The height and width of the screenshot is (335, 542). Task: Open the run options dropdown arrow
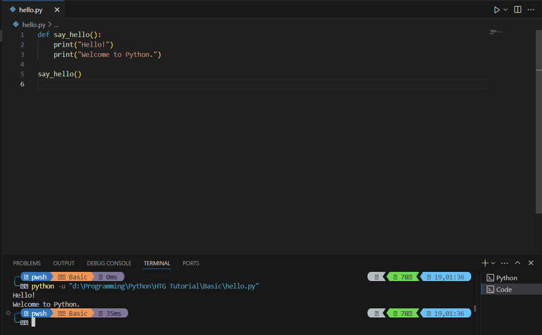[505, 10]
